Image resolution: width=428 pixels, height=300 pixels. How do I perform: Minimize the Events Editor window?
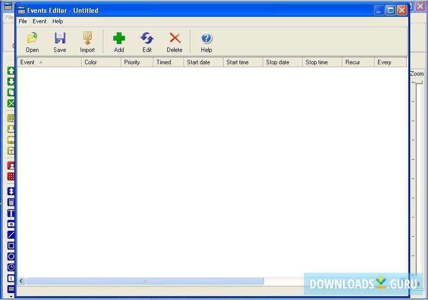pyautogui.click(x=379, y=10)
